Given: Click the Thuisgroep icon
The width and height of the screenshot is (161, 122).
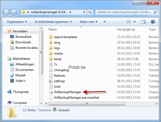Looking at the screenshot, I should click(x=9, y=92).
